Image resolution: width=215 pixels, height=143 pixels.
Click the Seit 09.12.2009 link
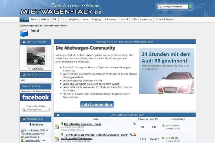click(32, 133)
